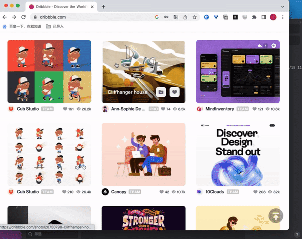The image size is (302, 239).
Task: Open the clipboard-style extension icon
Action: tap(225, 17)
